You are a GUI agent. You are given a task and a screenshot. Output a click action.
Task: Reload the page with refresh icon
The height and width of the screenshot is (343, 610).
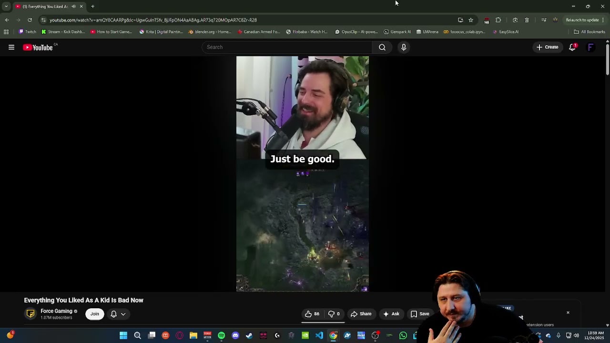30,20
